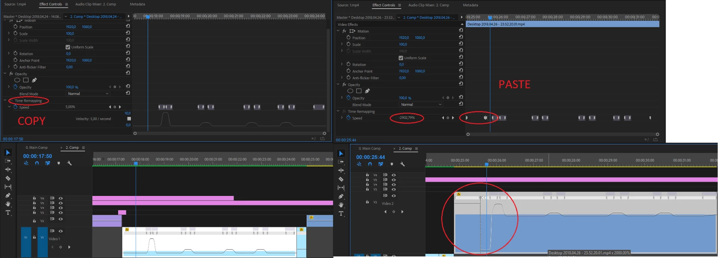The width and height of the screenshot is (718, 258).
Task: Collapse Motion effect in right Effect Controls
Action: tap(338, 31)
